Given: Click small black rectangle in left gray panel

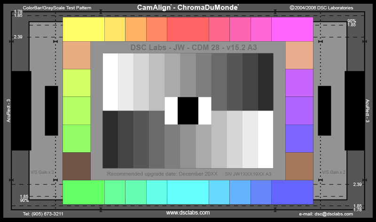Looking at the screenshot, I should pyautogui.click(x=52, y=111).
